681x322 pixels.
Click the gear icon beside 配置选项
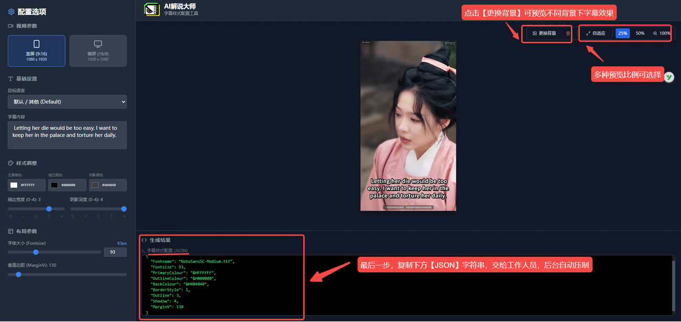click(x=11, y=12)
